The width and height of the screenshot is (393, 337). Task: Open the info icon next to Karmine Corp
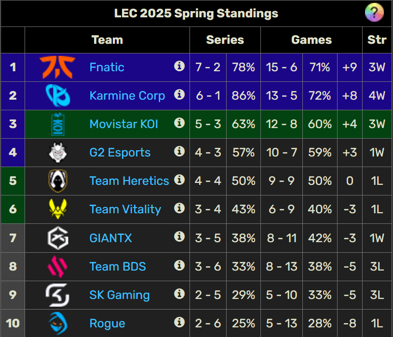click(x=179, y=94)
